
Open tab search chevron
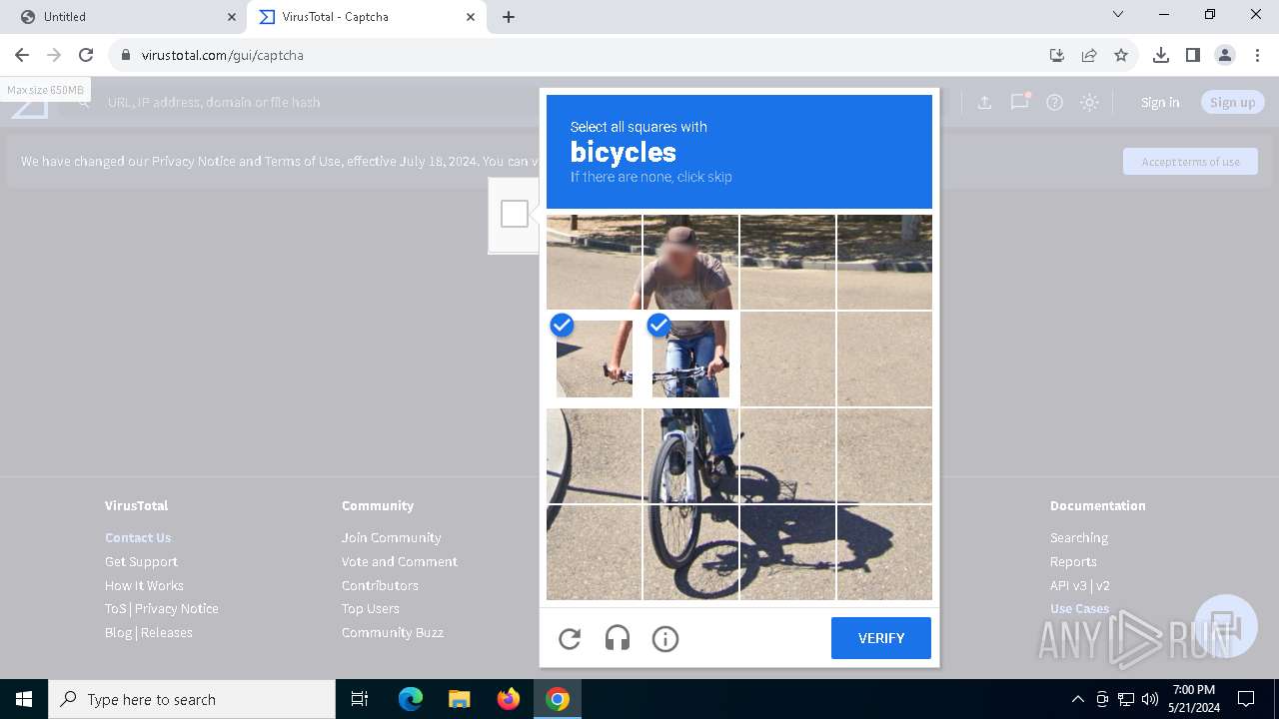[x=1118, y=15]
